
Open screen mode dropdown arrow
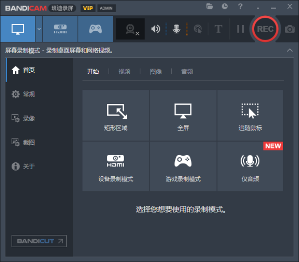(39, 29)
